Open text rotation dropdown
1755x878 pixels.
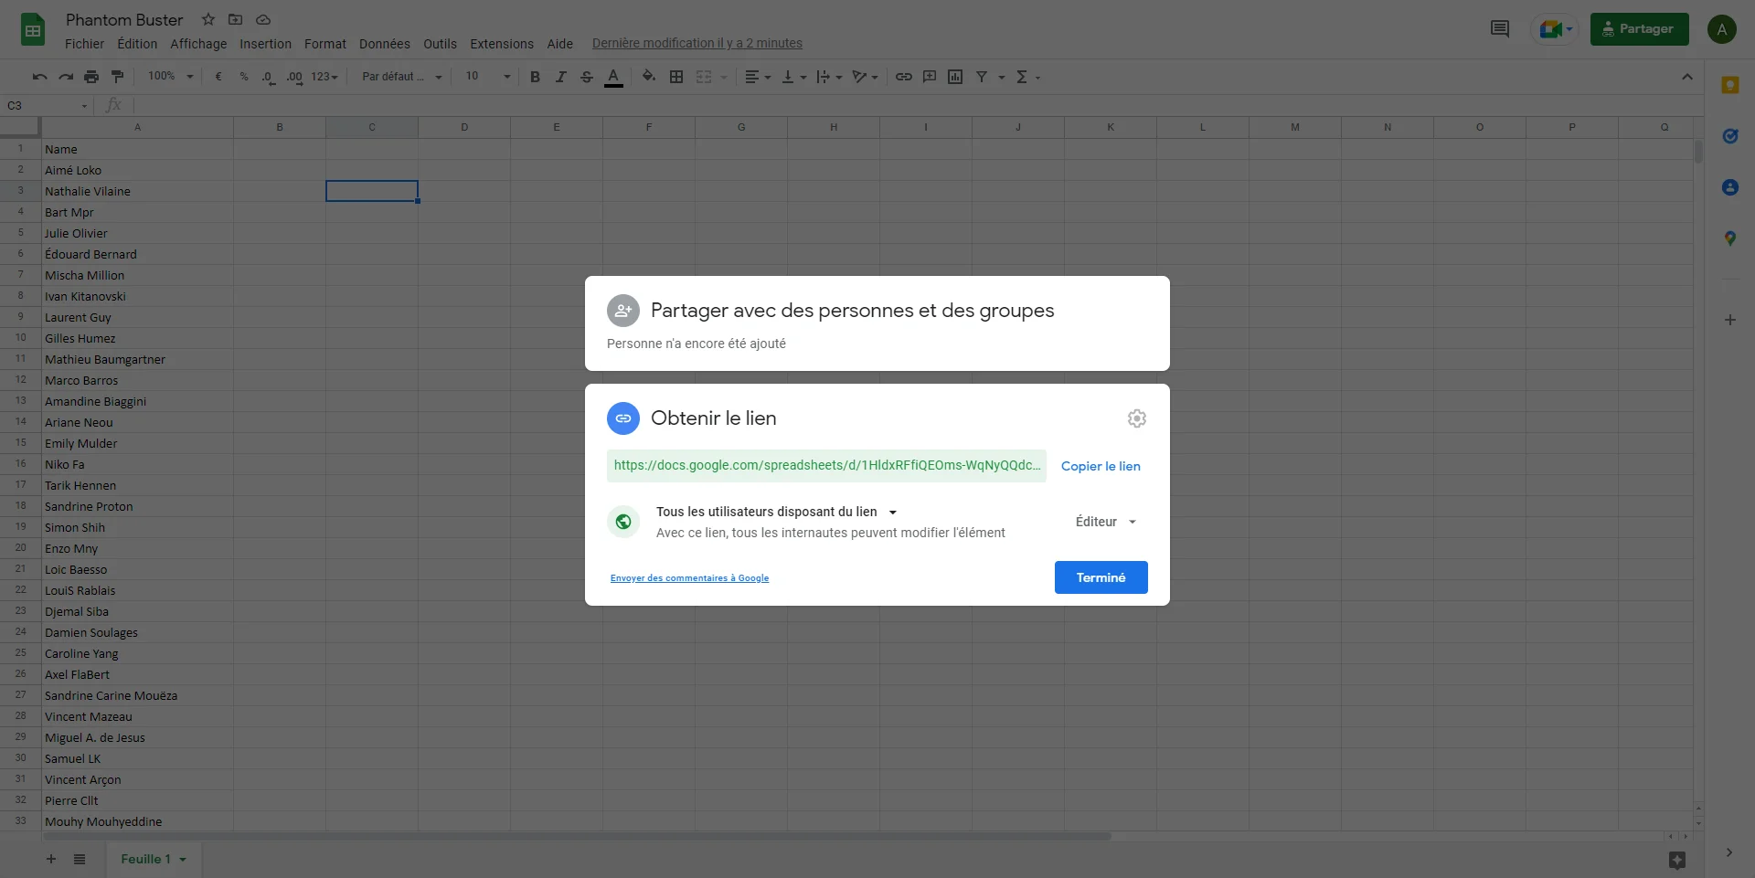[865, 77]
